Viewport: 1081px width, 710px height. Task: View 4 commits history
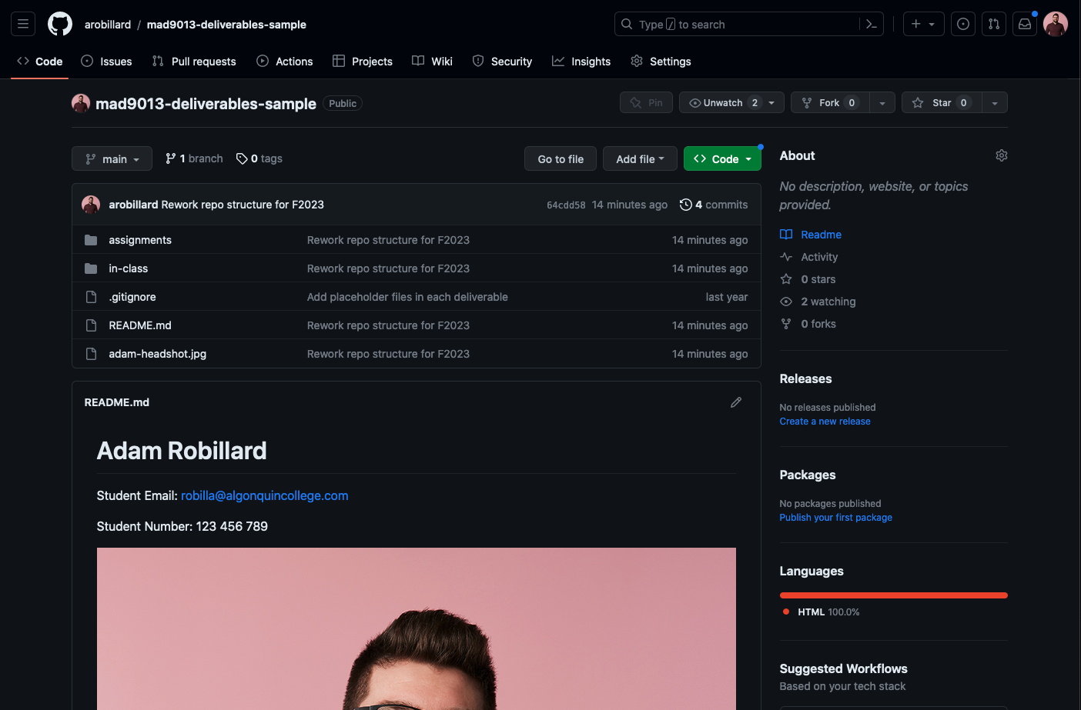point(714,205)
